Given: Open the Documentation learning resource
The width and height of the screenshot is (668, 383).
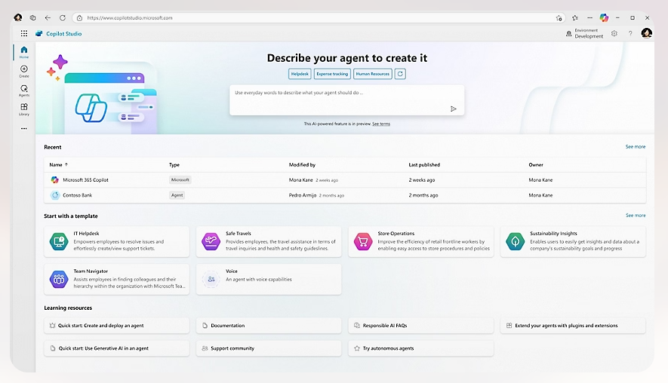Looking at the screenshot, I should pos(269,325).
